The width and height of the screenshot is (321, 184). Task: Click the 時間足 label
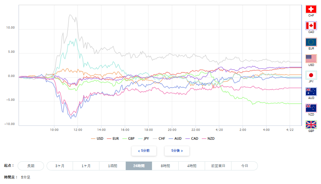pos(11,177)
